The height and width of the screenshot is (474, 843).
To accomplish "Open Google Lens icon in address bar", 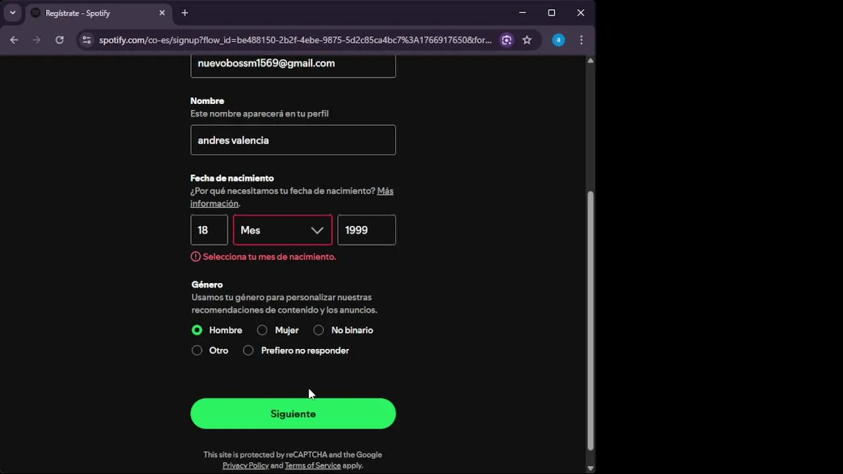I will tap(506, 40).
